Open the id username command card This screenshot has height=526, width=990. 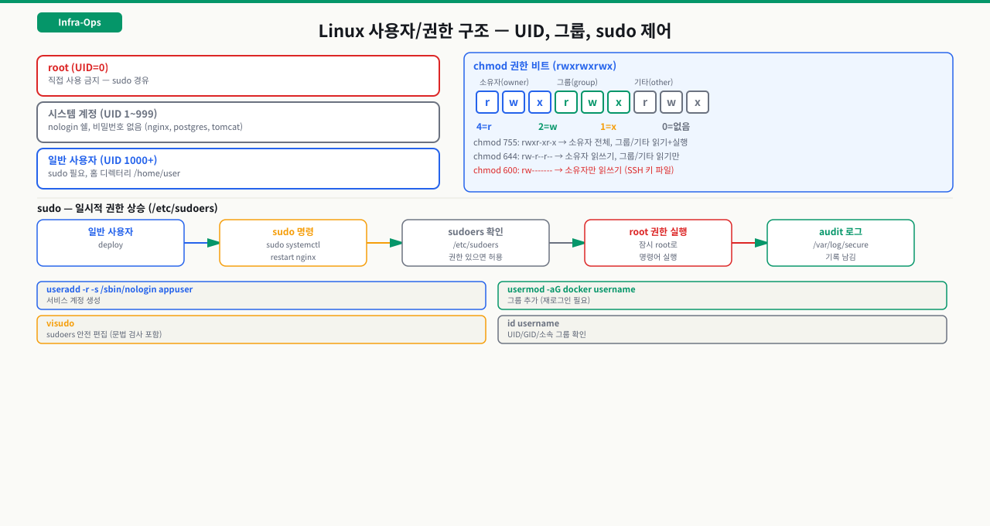click(722, 330)
